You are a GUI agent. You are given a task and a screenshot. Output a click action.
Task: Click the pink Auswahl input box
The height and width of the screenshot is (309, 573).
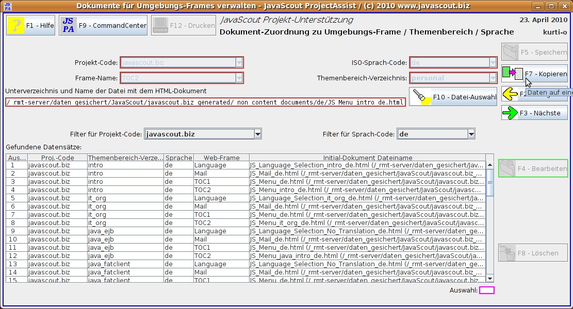486,290
